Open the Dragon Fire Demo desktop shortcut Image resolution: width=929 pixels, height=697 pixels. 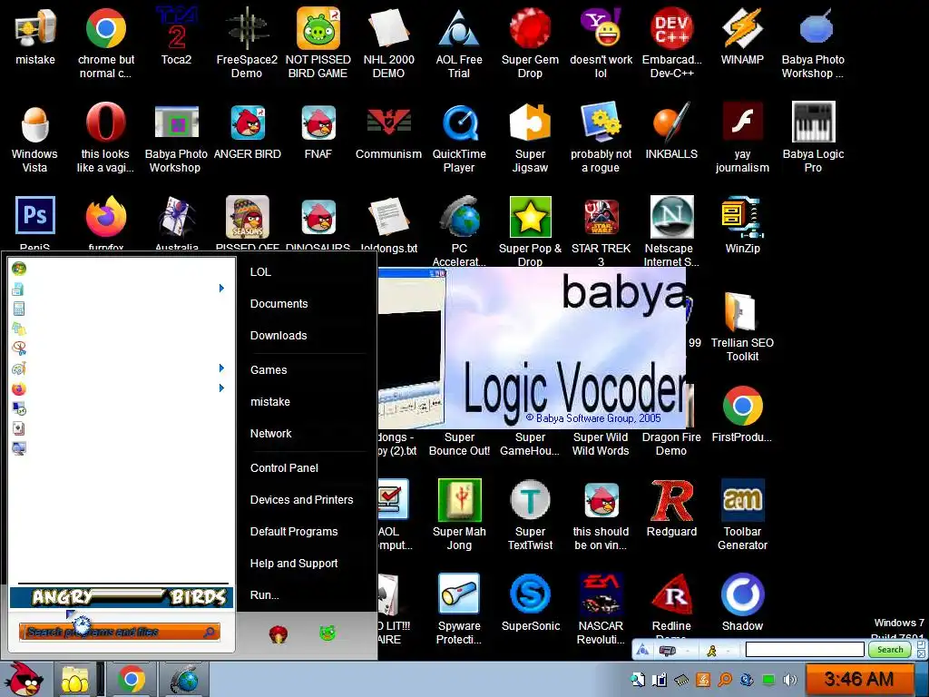671,444
